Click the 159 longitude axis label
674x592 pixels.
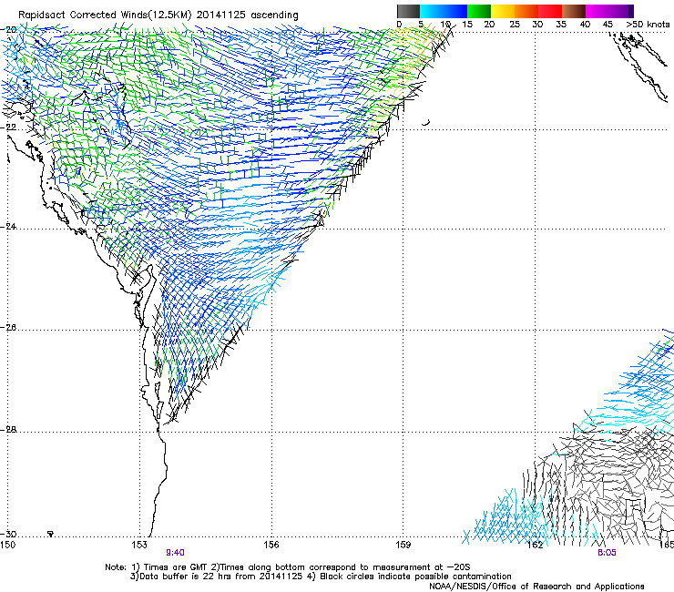click(x=403, y=546)
